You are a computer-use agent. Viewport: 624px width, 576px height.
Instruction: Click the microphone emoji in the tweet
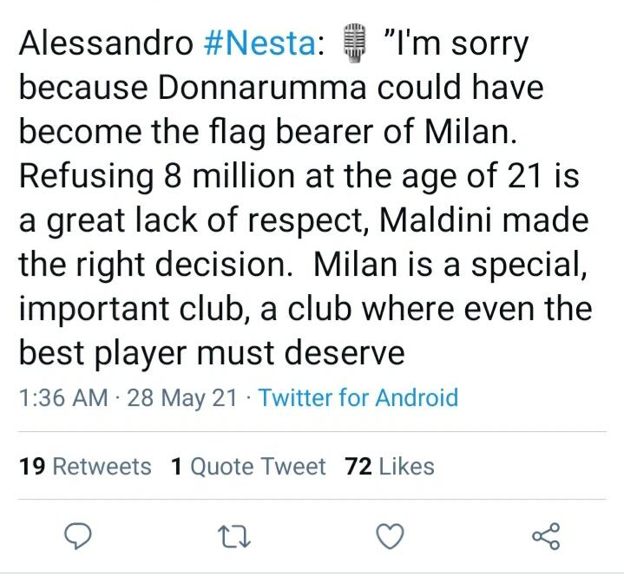coord(351,43)
